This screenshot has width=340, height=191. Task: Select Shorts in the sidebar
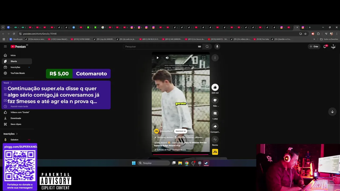pyautogui.click(x=17, y=61)
